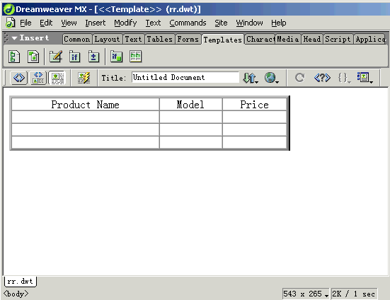The width and height of the screenshot is (390, 300).
Task: Click the Make Template icon
Action: tap(14, 57)
